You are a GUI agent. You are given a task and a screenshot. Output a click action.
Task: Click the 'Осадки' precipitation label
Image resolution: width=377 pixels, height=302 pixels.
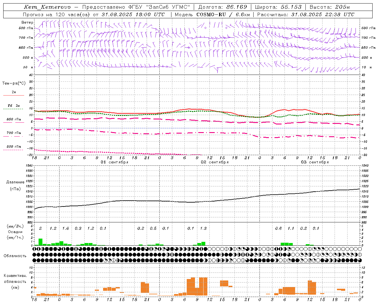pos(15,232)
